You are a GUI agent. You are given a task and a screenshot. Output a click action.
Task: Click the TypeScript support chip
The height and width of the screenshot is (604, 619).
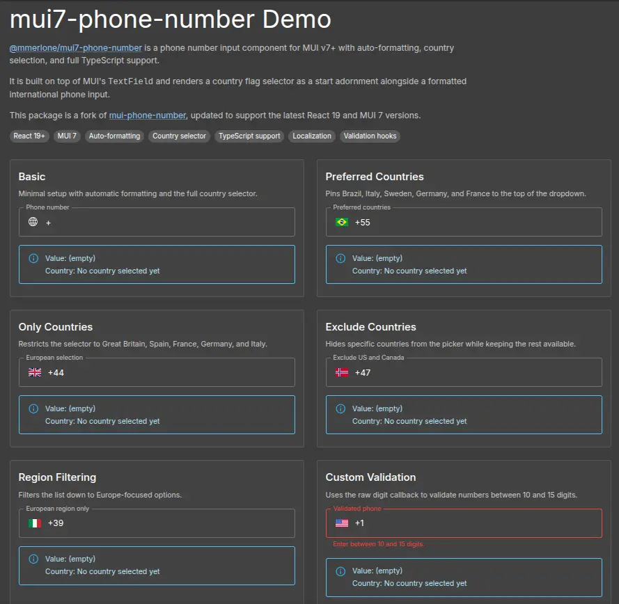click(x=249, y=136)
